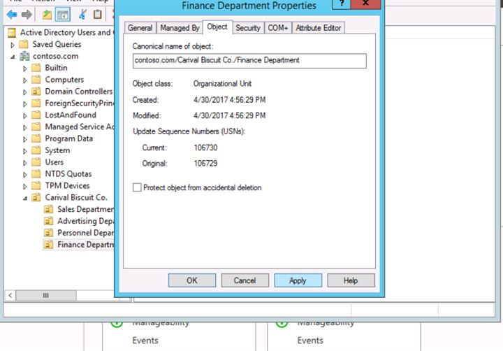Click the Apply button

click(298, 280)
